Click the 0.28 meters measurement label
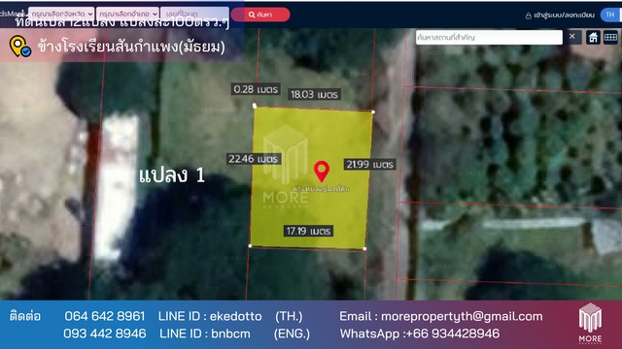 click(256, 89)
